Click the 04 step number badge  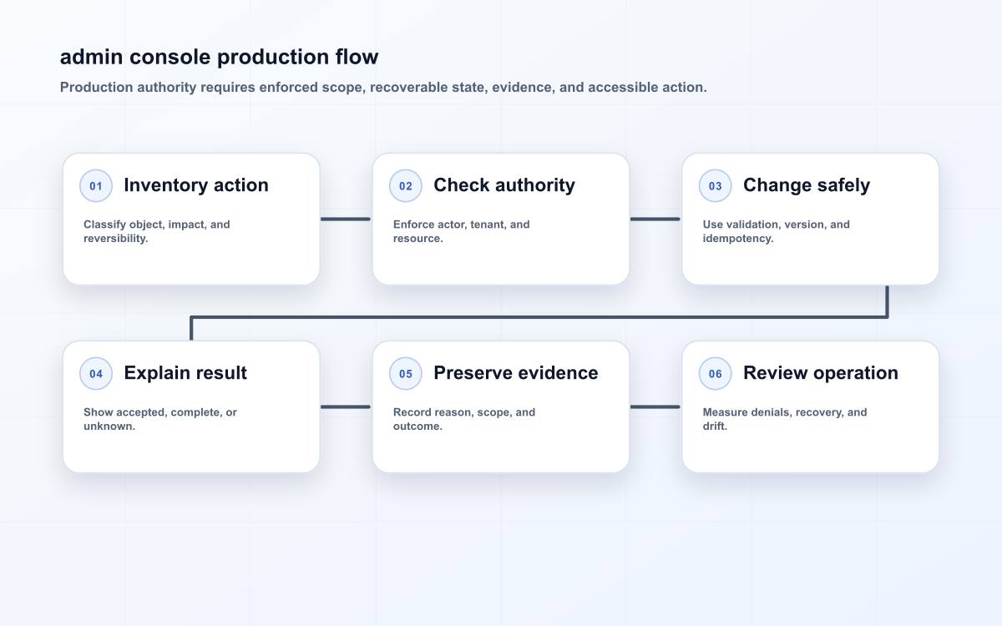click(x=96, y=374)
